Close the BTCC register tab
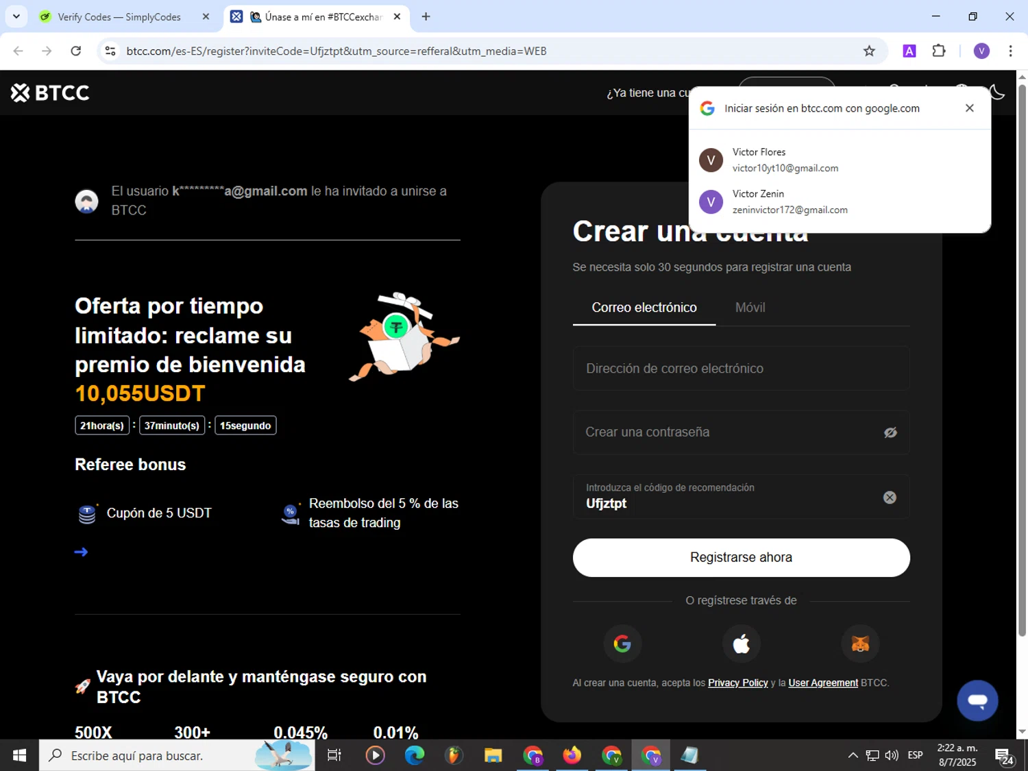 pyautogui.click(x=397, y=17)
